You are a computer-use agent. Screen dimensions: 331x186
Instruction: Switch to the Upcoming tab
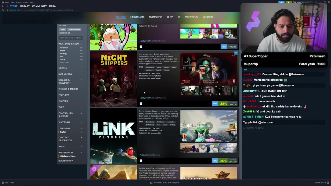click(208, 17)
